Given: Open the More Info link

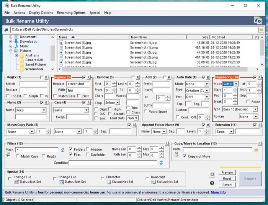Looking at the screenshot, I should (x=218, y=192).
